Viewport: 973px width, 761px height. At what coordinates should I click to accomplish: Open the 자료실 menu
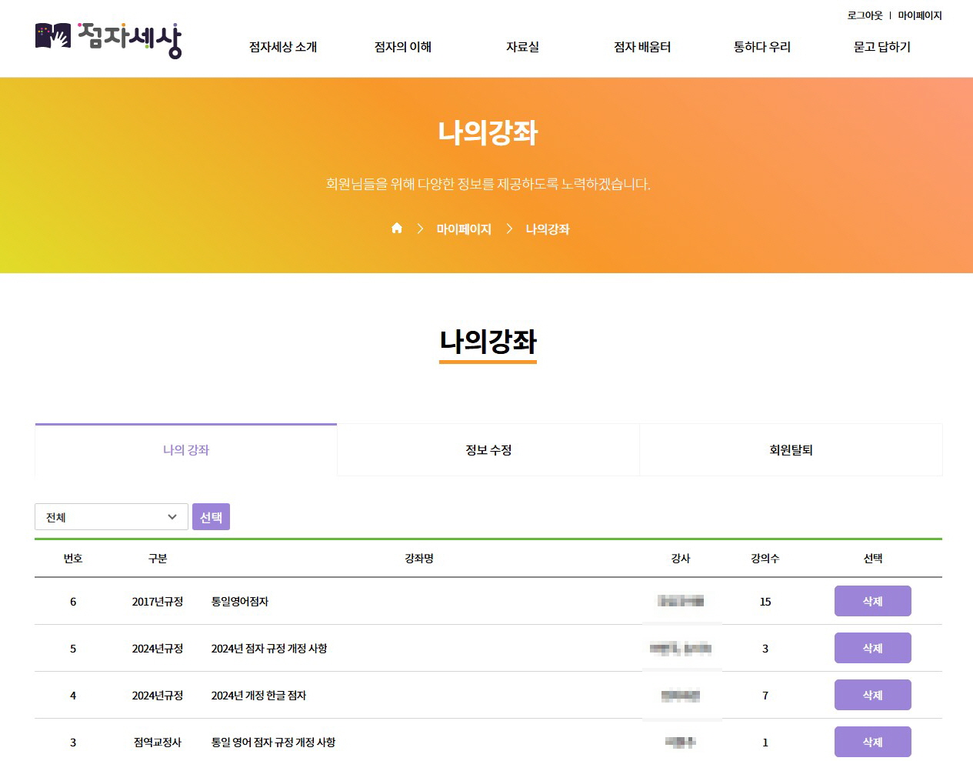(x=522, y=47)
